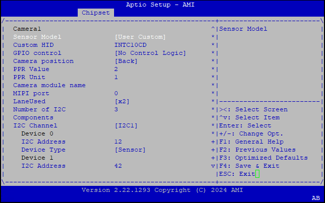Edit the I2C address value 12

(x=118, y=142)
